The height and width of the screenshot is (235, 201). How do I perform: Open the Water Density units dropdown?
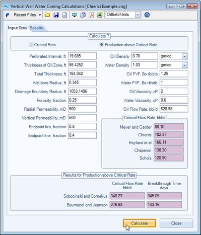[x=184, y=65]
